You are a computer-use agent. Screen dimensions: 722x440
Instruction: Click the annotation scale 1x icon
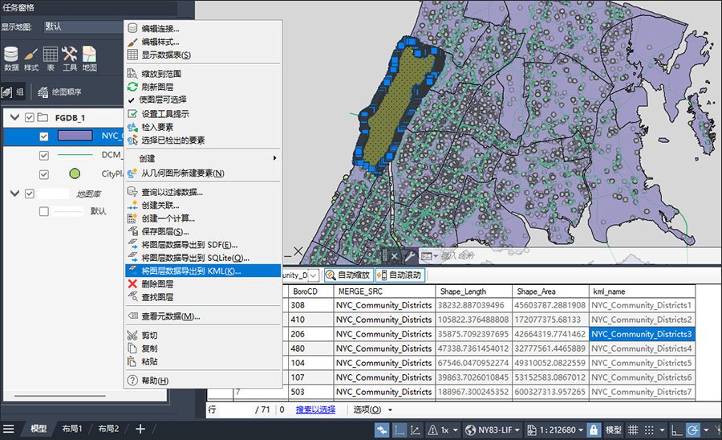click(x=433, y=430)
